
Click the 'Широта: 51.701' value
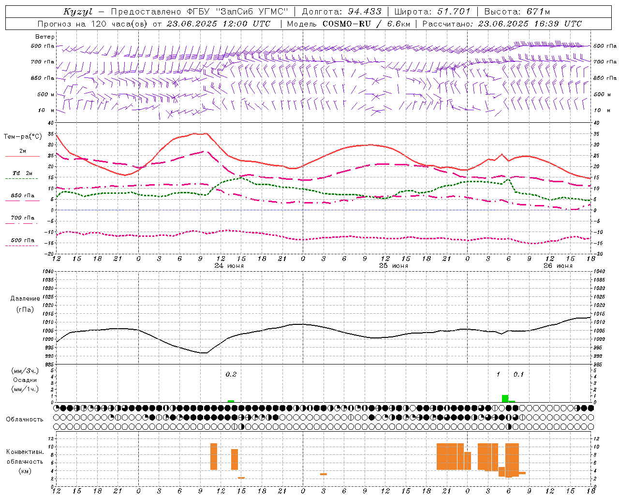[x=432, y=12]
